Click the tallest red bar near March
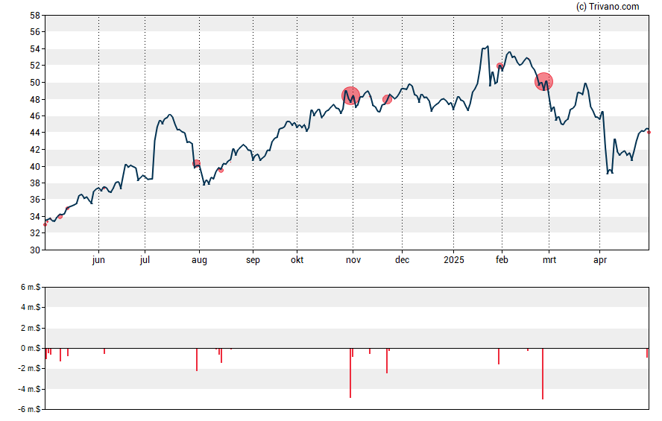This screenshot has height=421, width=662. tap(543, 374)
